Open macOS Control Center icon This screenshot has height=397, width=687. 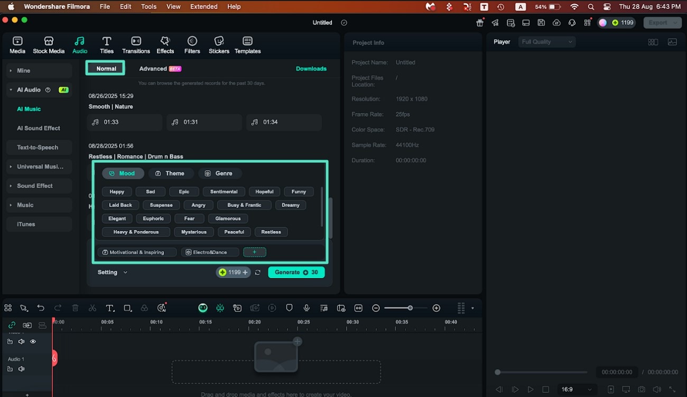click(x=607, y=7)
